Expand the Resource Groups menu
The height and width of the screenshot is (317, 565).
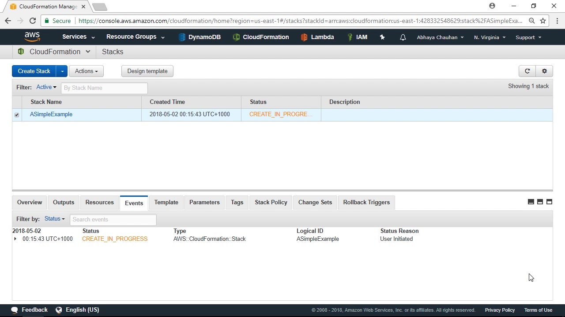[x=136, y=37]
